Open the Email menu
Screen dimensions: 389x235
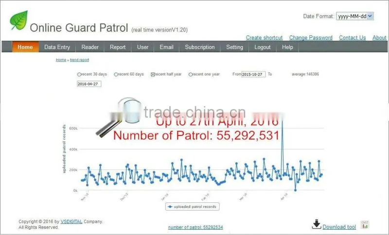coord(166,47)
